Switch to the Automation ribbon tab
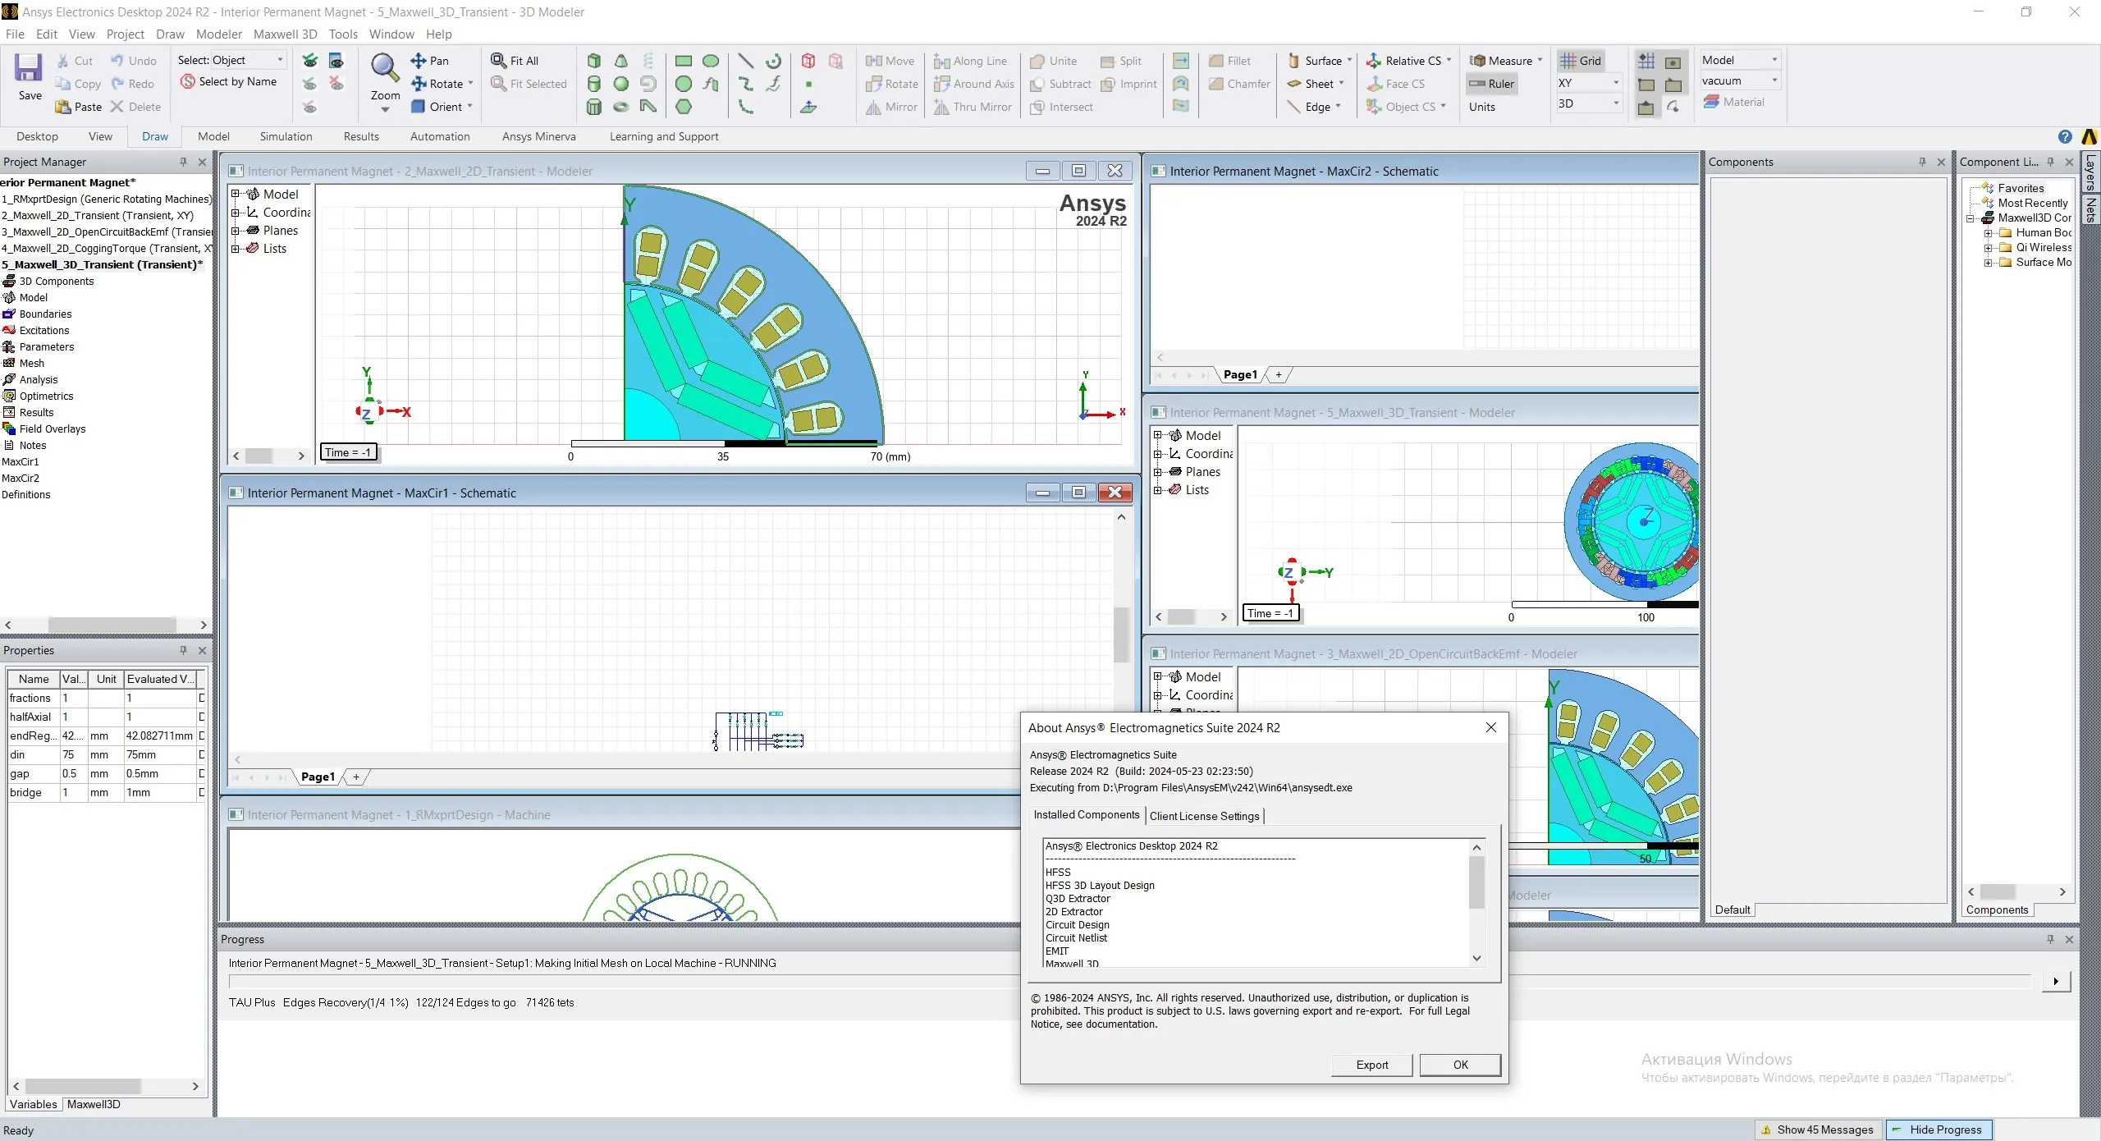 (x=440, y=136)
